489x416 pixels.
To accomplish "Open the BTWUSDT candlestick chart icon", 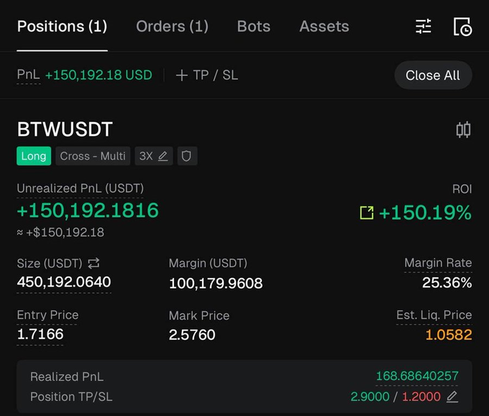I will [463, 129].
